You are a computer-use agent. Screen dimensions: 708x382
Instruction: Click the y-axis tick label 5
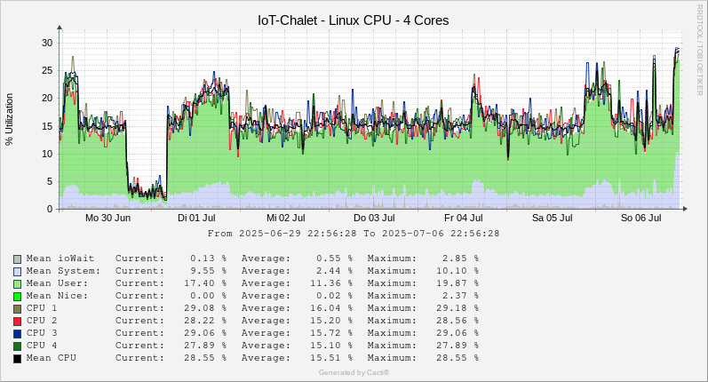coord(50,181)
